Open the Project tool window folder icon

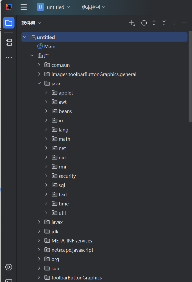tap(9, 23)
